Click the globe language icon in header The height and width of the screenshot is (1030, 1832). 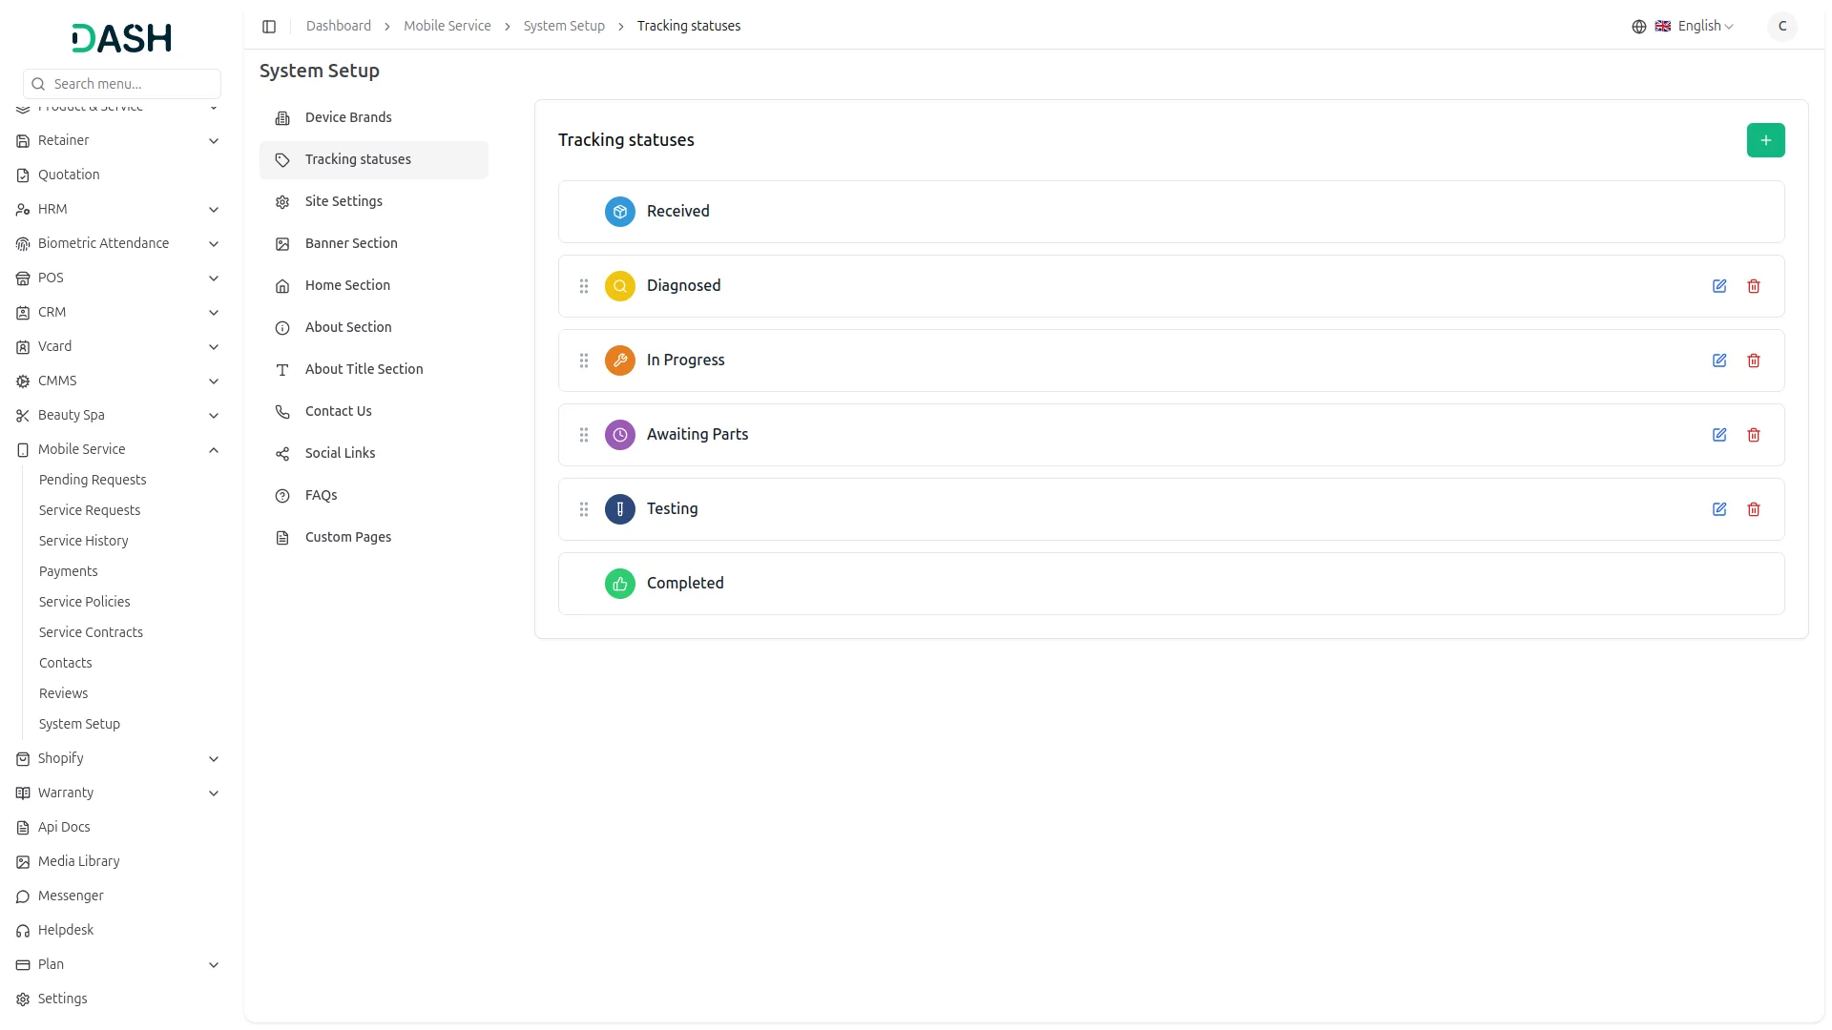point(1639,27)
